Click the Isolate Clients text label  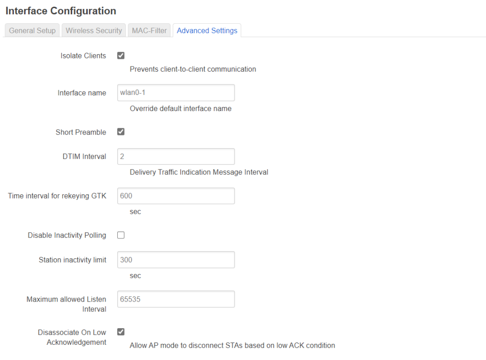(83, 56)
